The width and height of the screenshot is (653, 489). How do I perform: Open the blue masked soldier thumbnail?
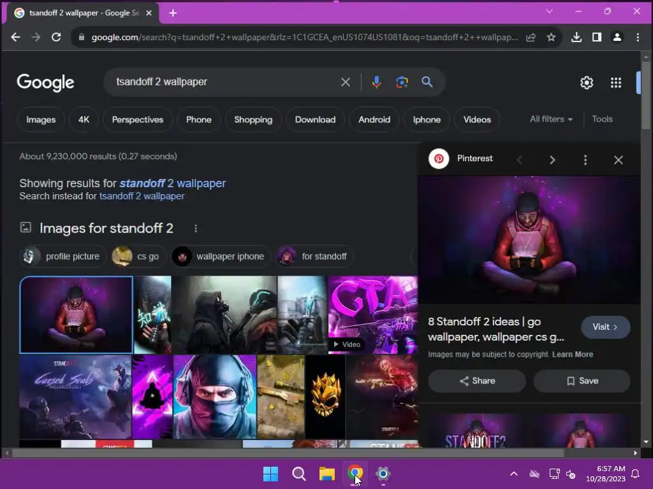tap(214, 397)
